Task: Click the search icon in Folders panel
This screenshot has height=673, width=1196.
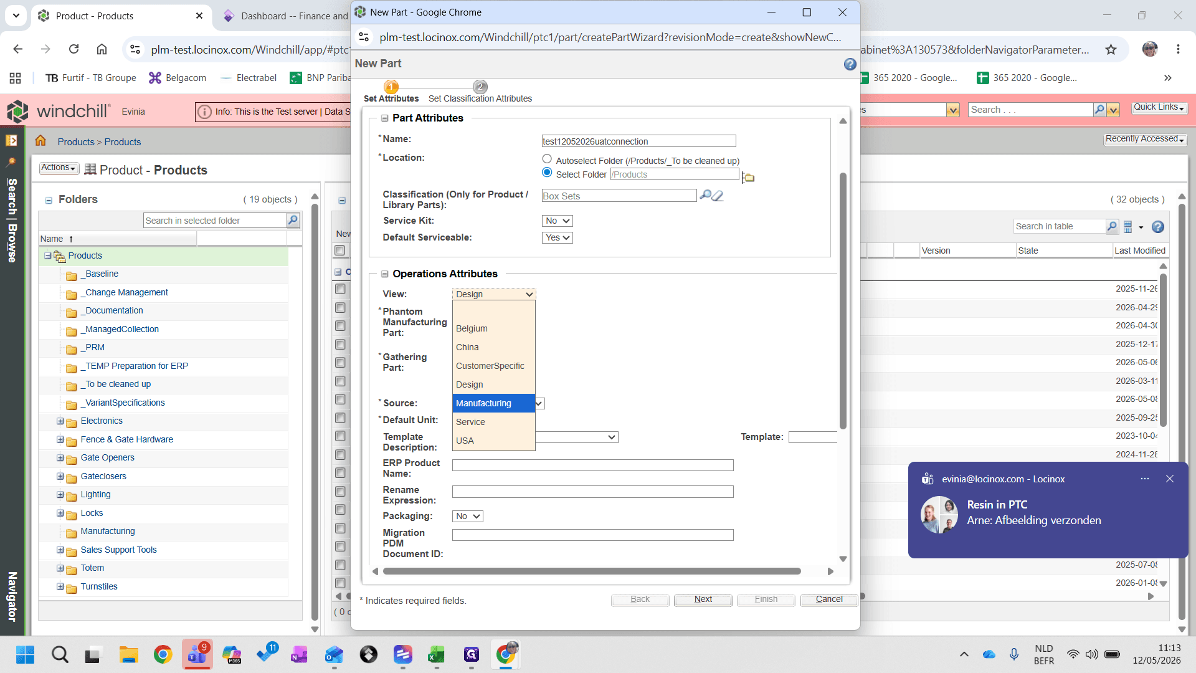Action: point(293,220)
